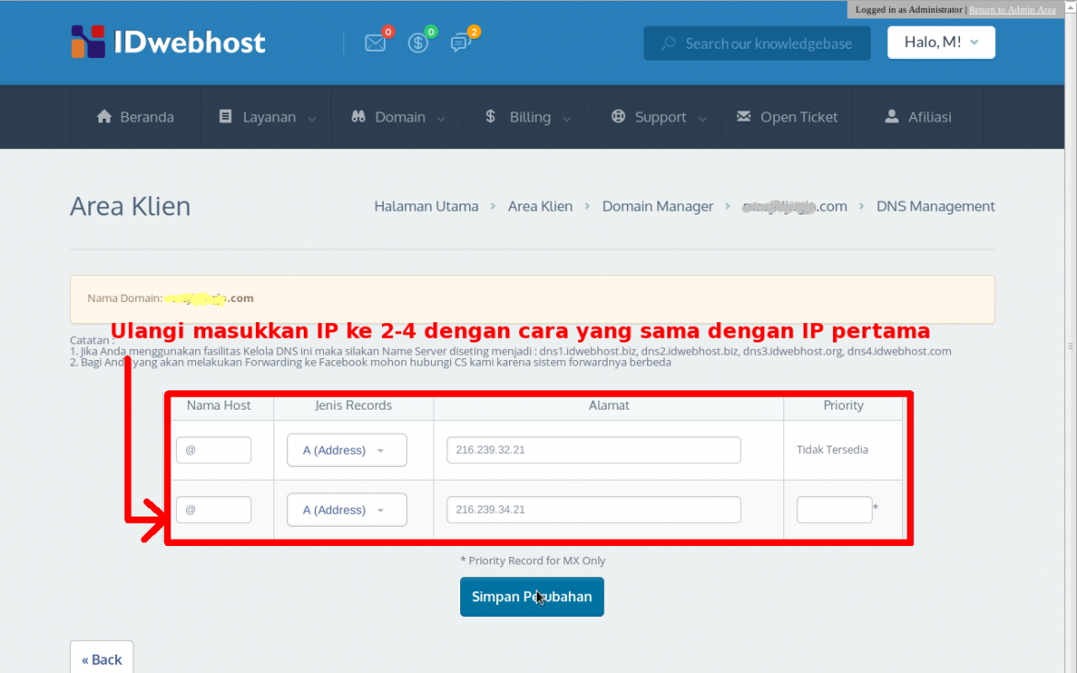
Task: Click the IDwebhost logo
Action: [166, 41]
